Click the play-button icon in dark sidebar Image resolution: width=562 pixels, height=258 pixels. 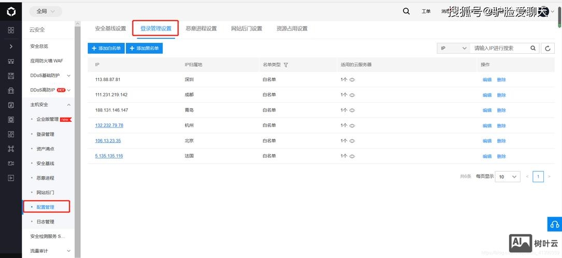11,178
